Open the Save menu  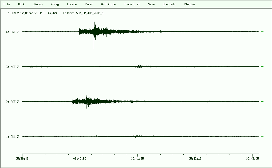pyautogui.click(x=151, y=4)
